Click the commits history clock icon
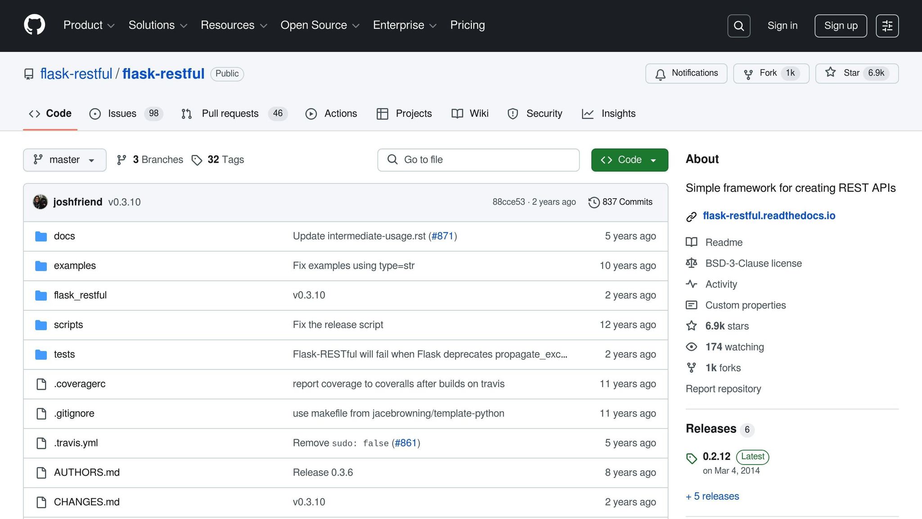Screen dimensions: 922x519 point(594,202)
